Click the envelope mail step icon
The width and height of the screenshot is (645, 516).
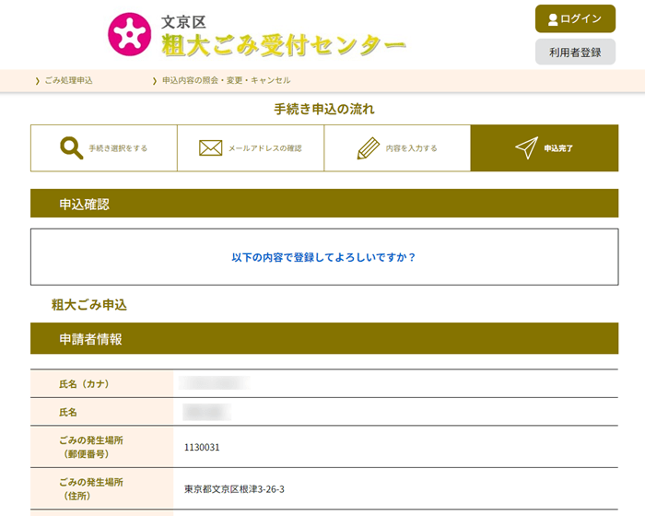click(211, 148)
